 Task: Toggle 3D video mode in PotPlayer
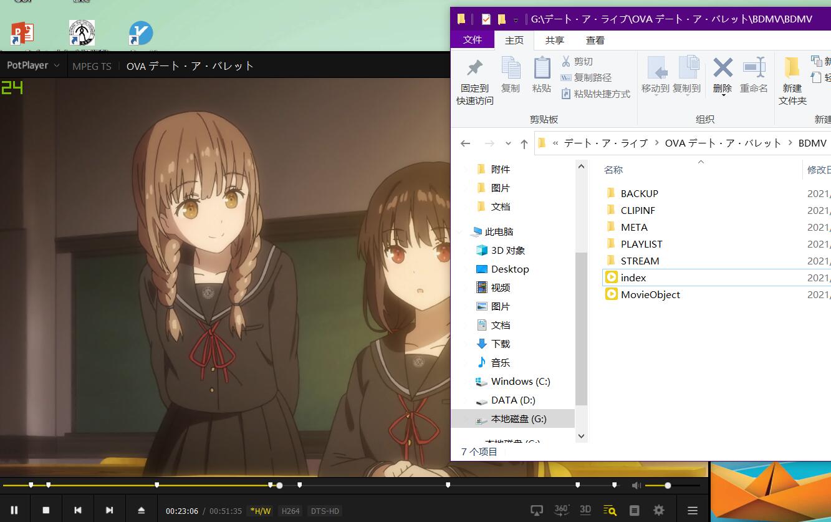point(585,510)
